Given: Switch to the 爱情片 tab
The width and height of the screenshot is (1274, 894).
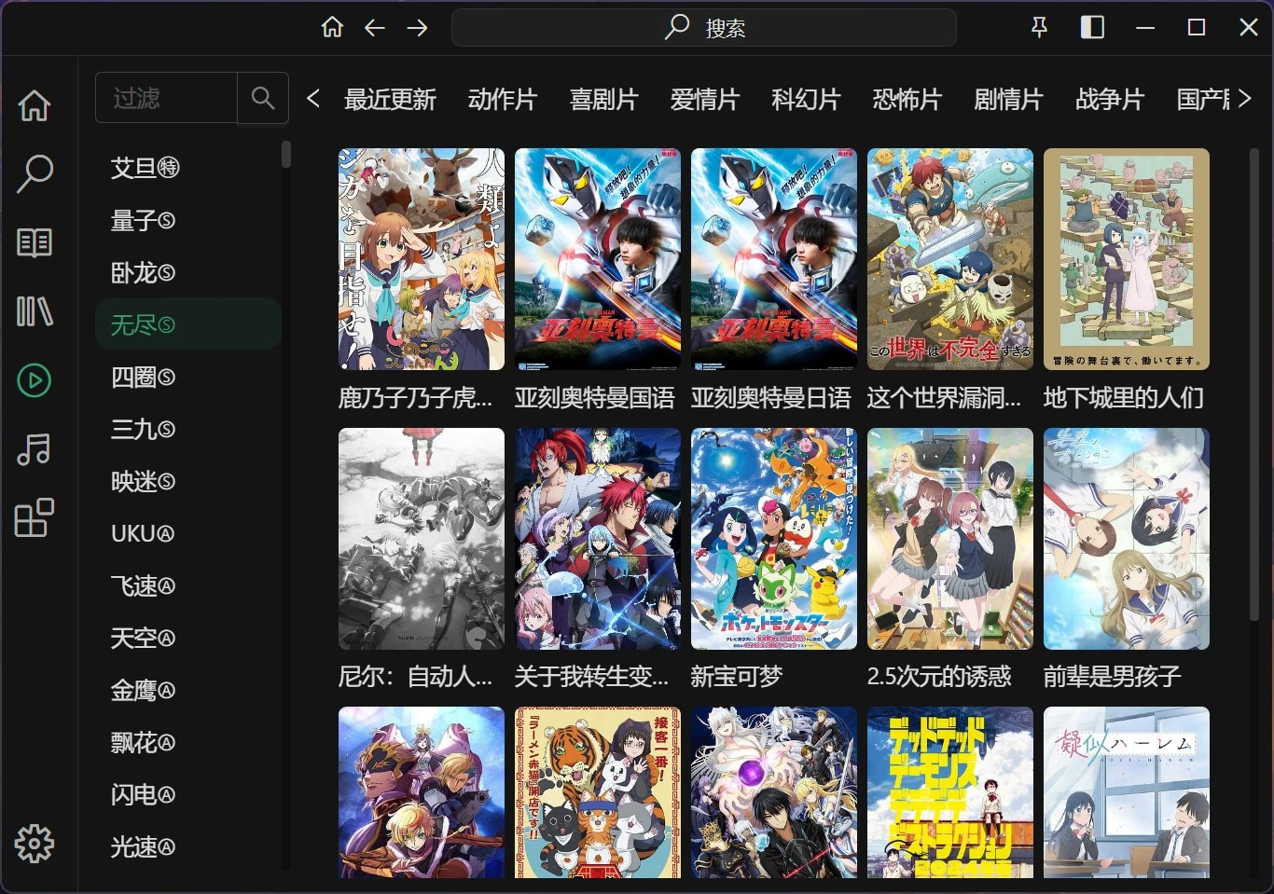Looking at the screenshot, I should (x=705, y=100).
